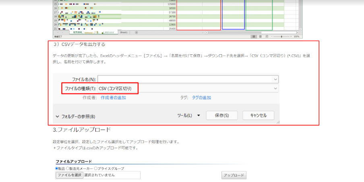
Task: Click the 作成者の追加 link
Action: [113, 97]
